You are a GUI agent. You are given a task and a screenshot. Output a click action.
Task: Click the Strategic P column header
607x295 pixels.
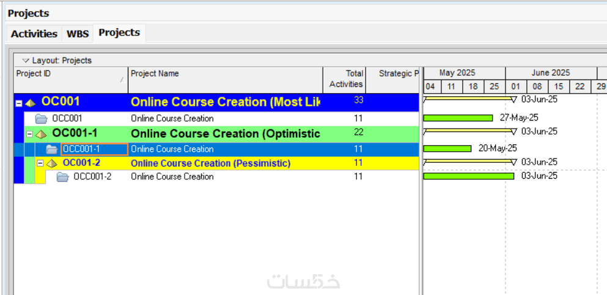(x=392, y=80)
